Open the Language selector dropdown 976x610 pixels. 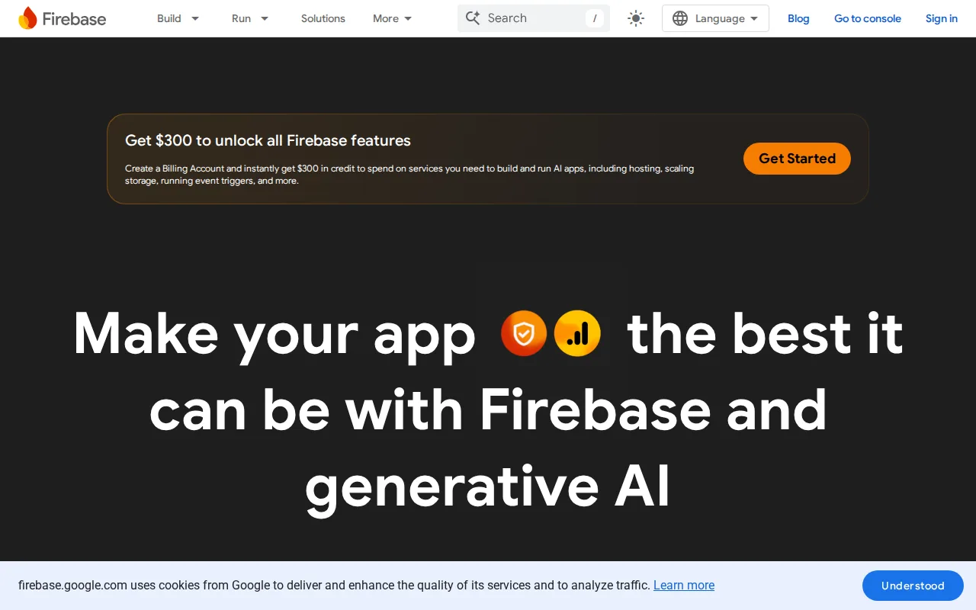[715, 18]
